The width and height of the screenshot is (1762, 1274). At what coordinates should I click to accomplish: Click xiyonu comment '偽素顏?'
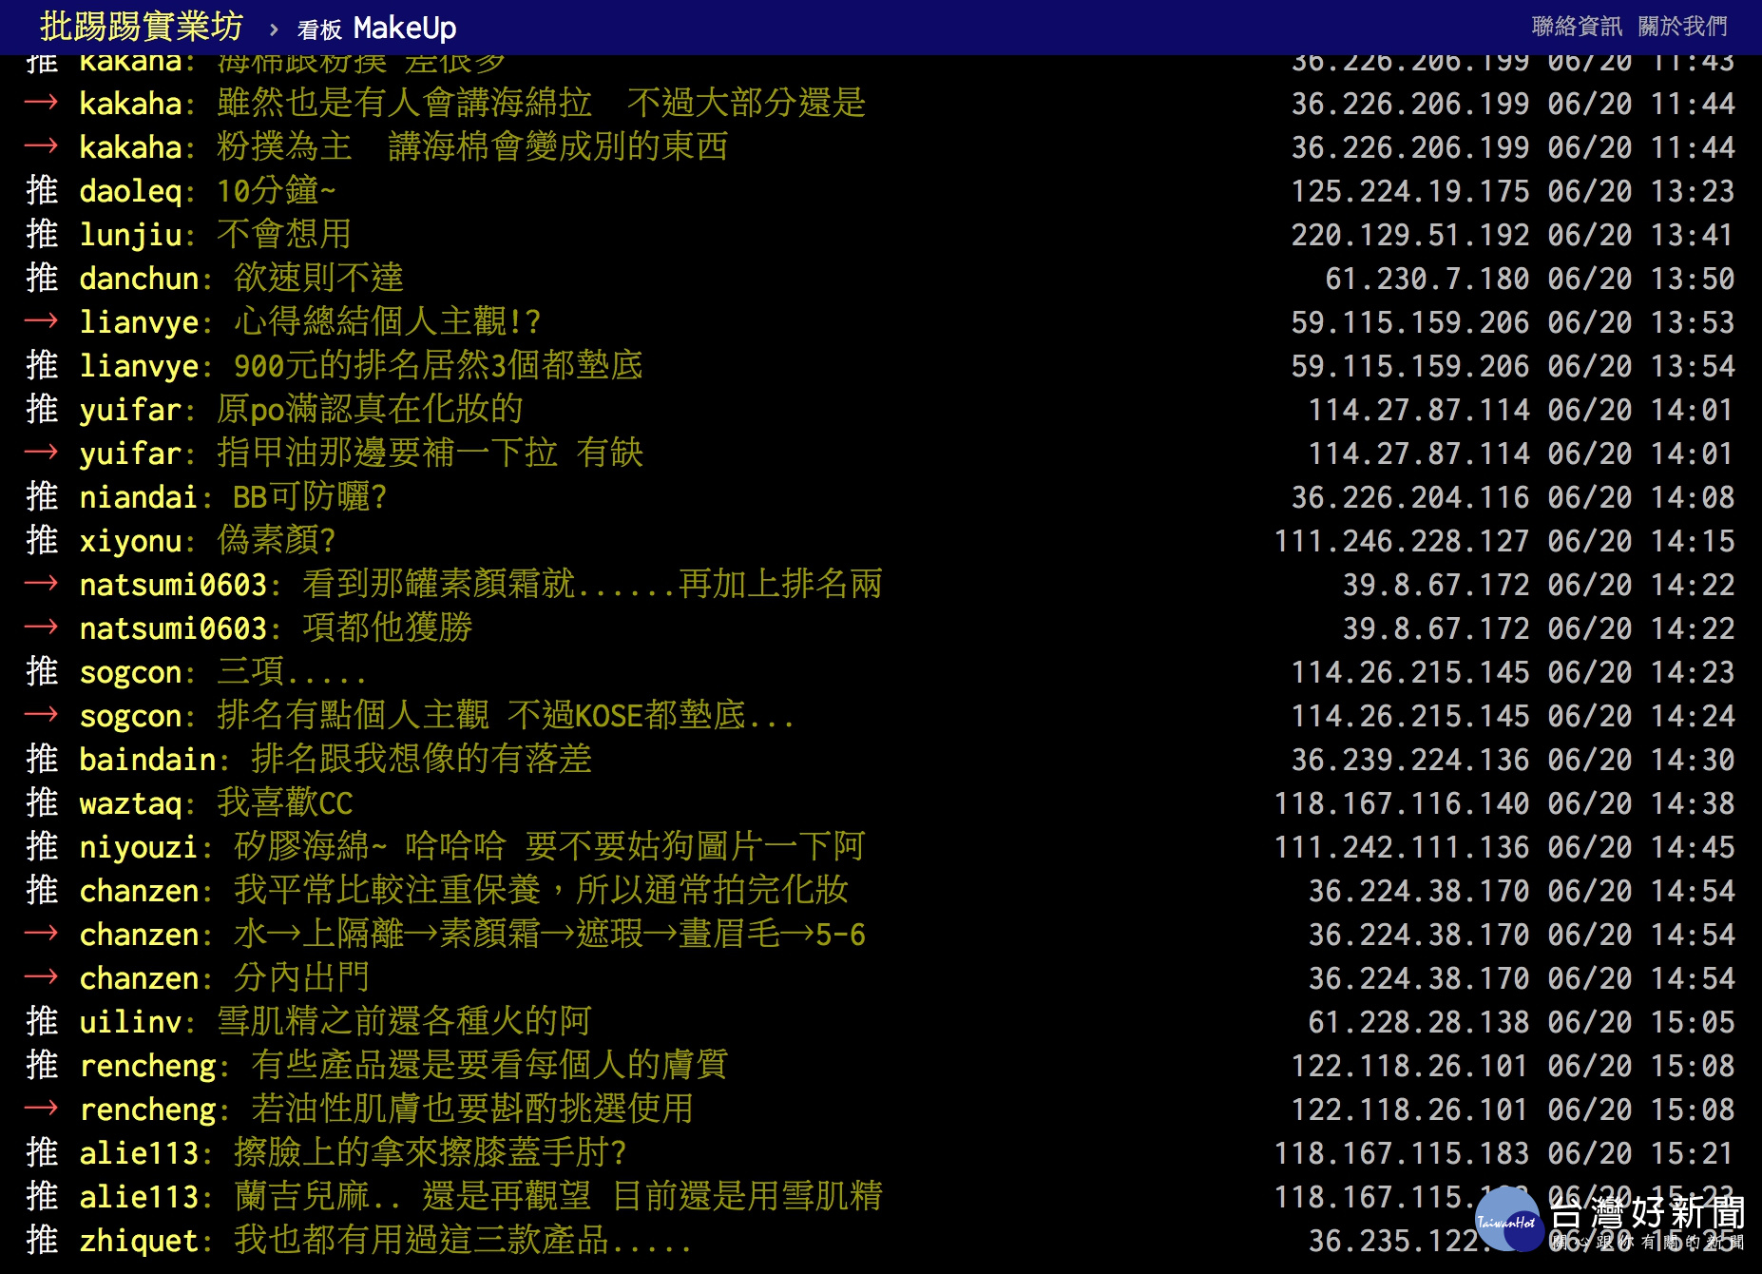276,541
